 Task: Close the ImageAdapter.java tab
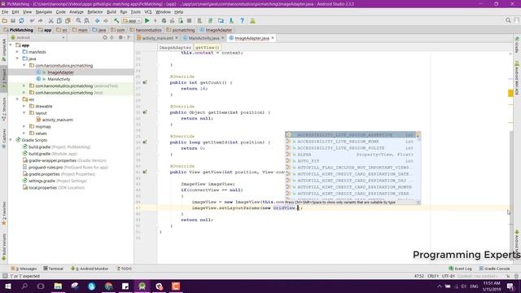point(273,38)
